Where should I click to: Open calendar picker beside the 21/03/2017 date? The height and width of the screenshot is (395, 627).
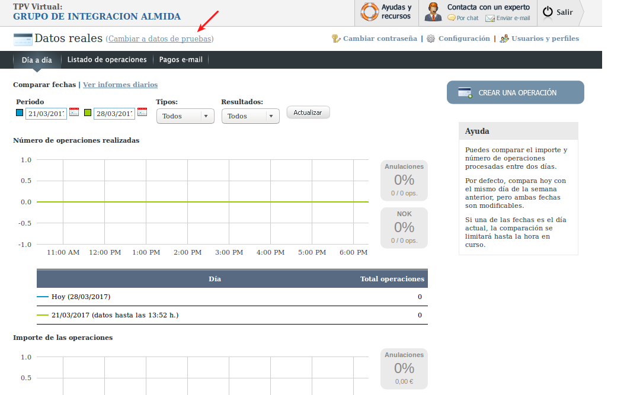point(74,112)
